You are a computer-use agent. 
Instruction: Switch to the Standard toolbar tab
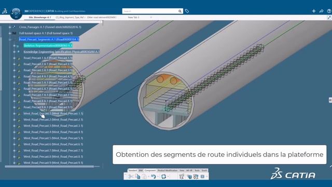133,170
